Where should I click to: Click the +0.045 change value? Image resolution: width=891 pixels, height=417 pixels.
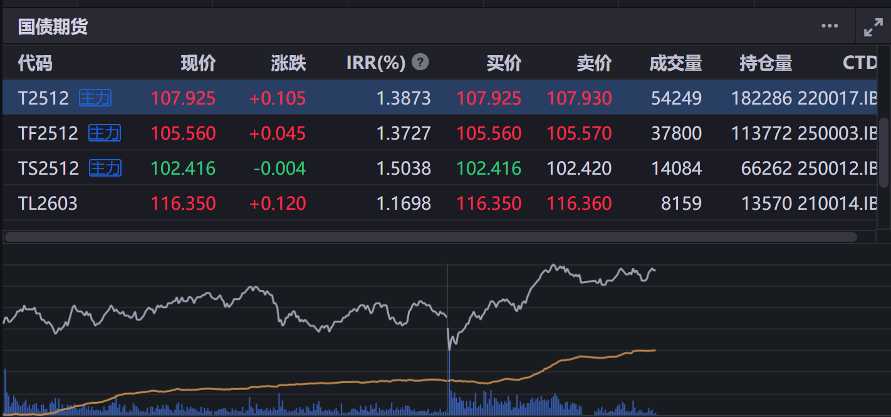[278, 133]
